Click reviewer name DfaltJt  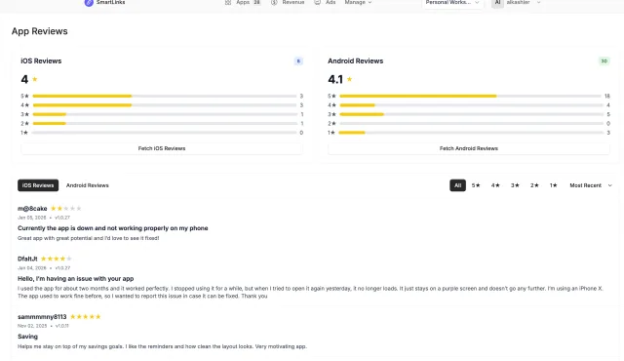pos(27,259)
